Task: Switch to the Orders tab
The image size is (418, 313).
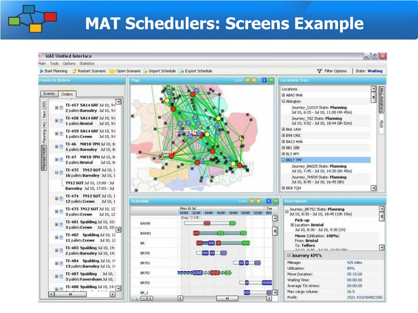Action: click(67, 94)
